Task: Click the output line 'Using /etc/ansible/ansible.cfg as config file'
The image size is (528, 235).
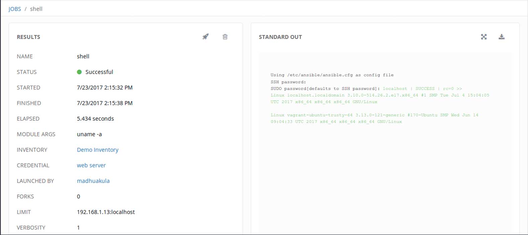Action: point(332,75)
